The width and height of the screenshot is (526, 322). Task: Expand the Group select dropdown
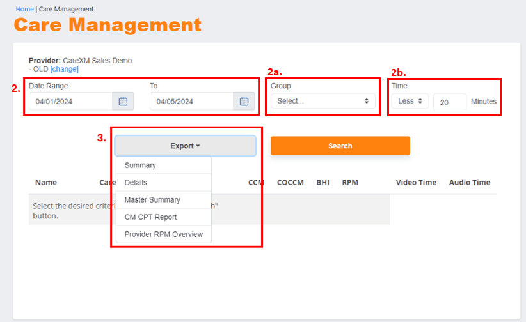point(323,101)
